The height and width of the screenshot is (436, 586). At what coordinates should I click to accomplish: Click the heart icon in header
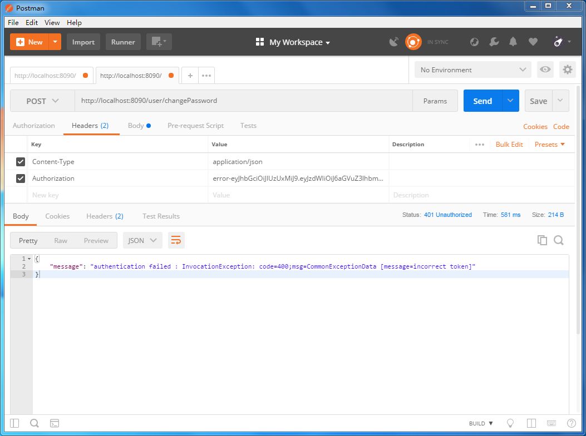533,42
